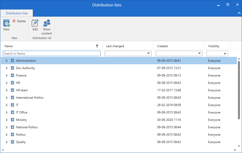Click the scroll down arrow
Viewport: 242px width, 153px height.
tap(239, 146)
